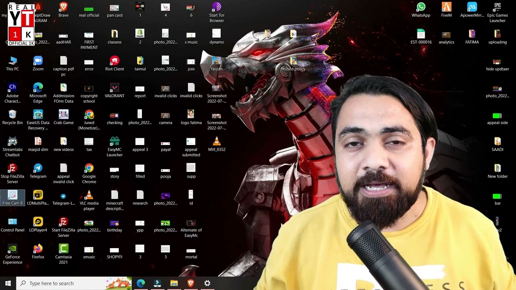Select the This PC desktop icon
This screenshot has height=290, width=516.
(x=12, y=64)
